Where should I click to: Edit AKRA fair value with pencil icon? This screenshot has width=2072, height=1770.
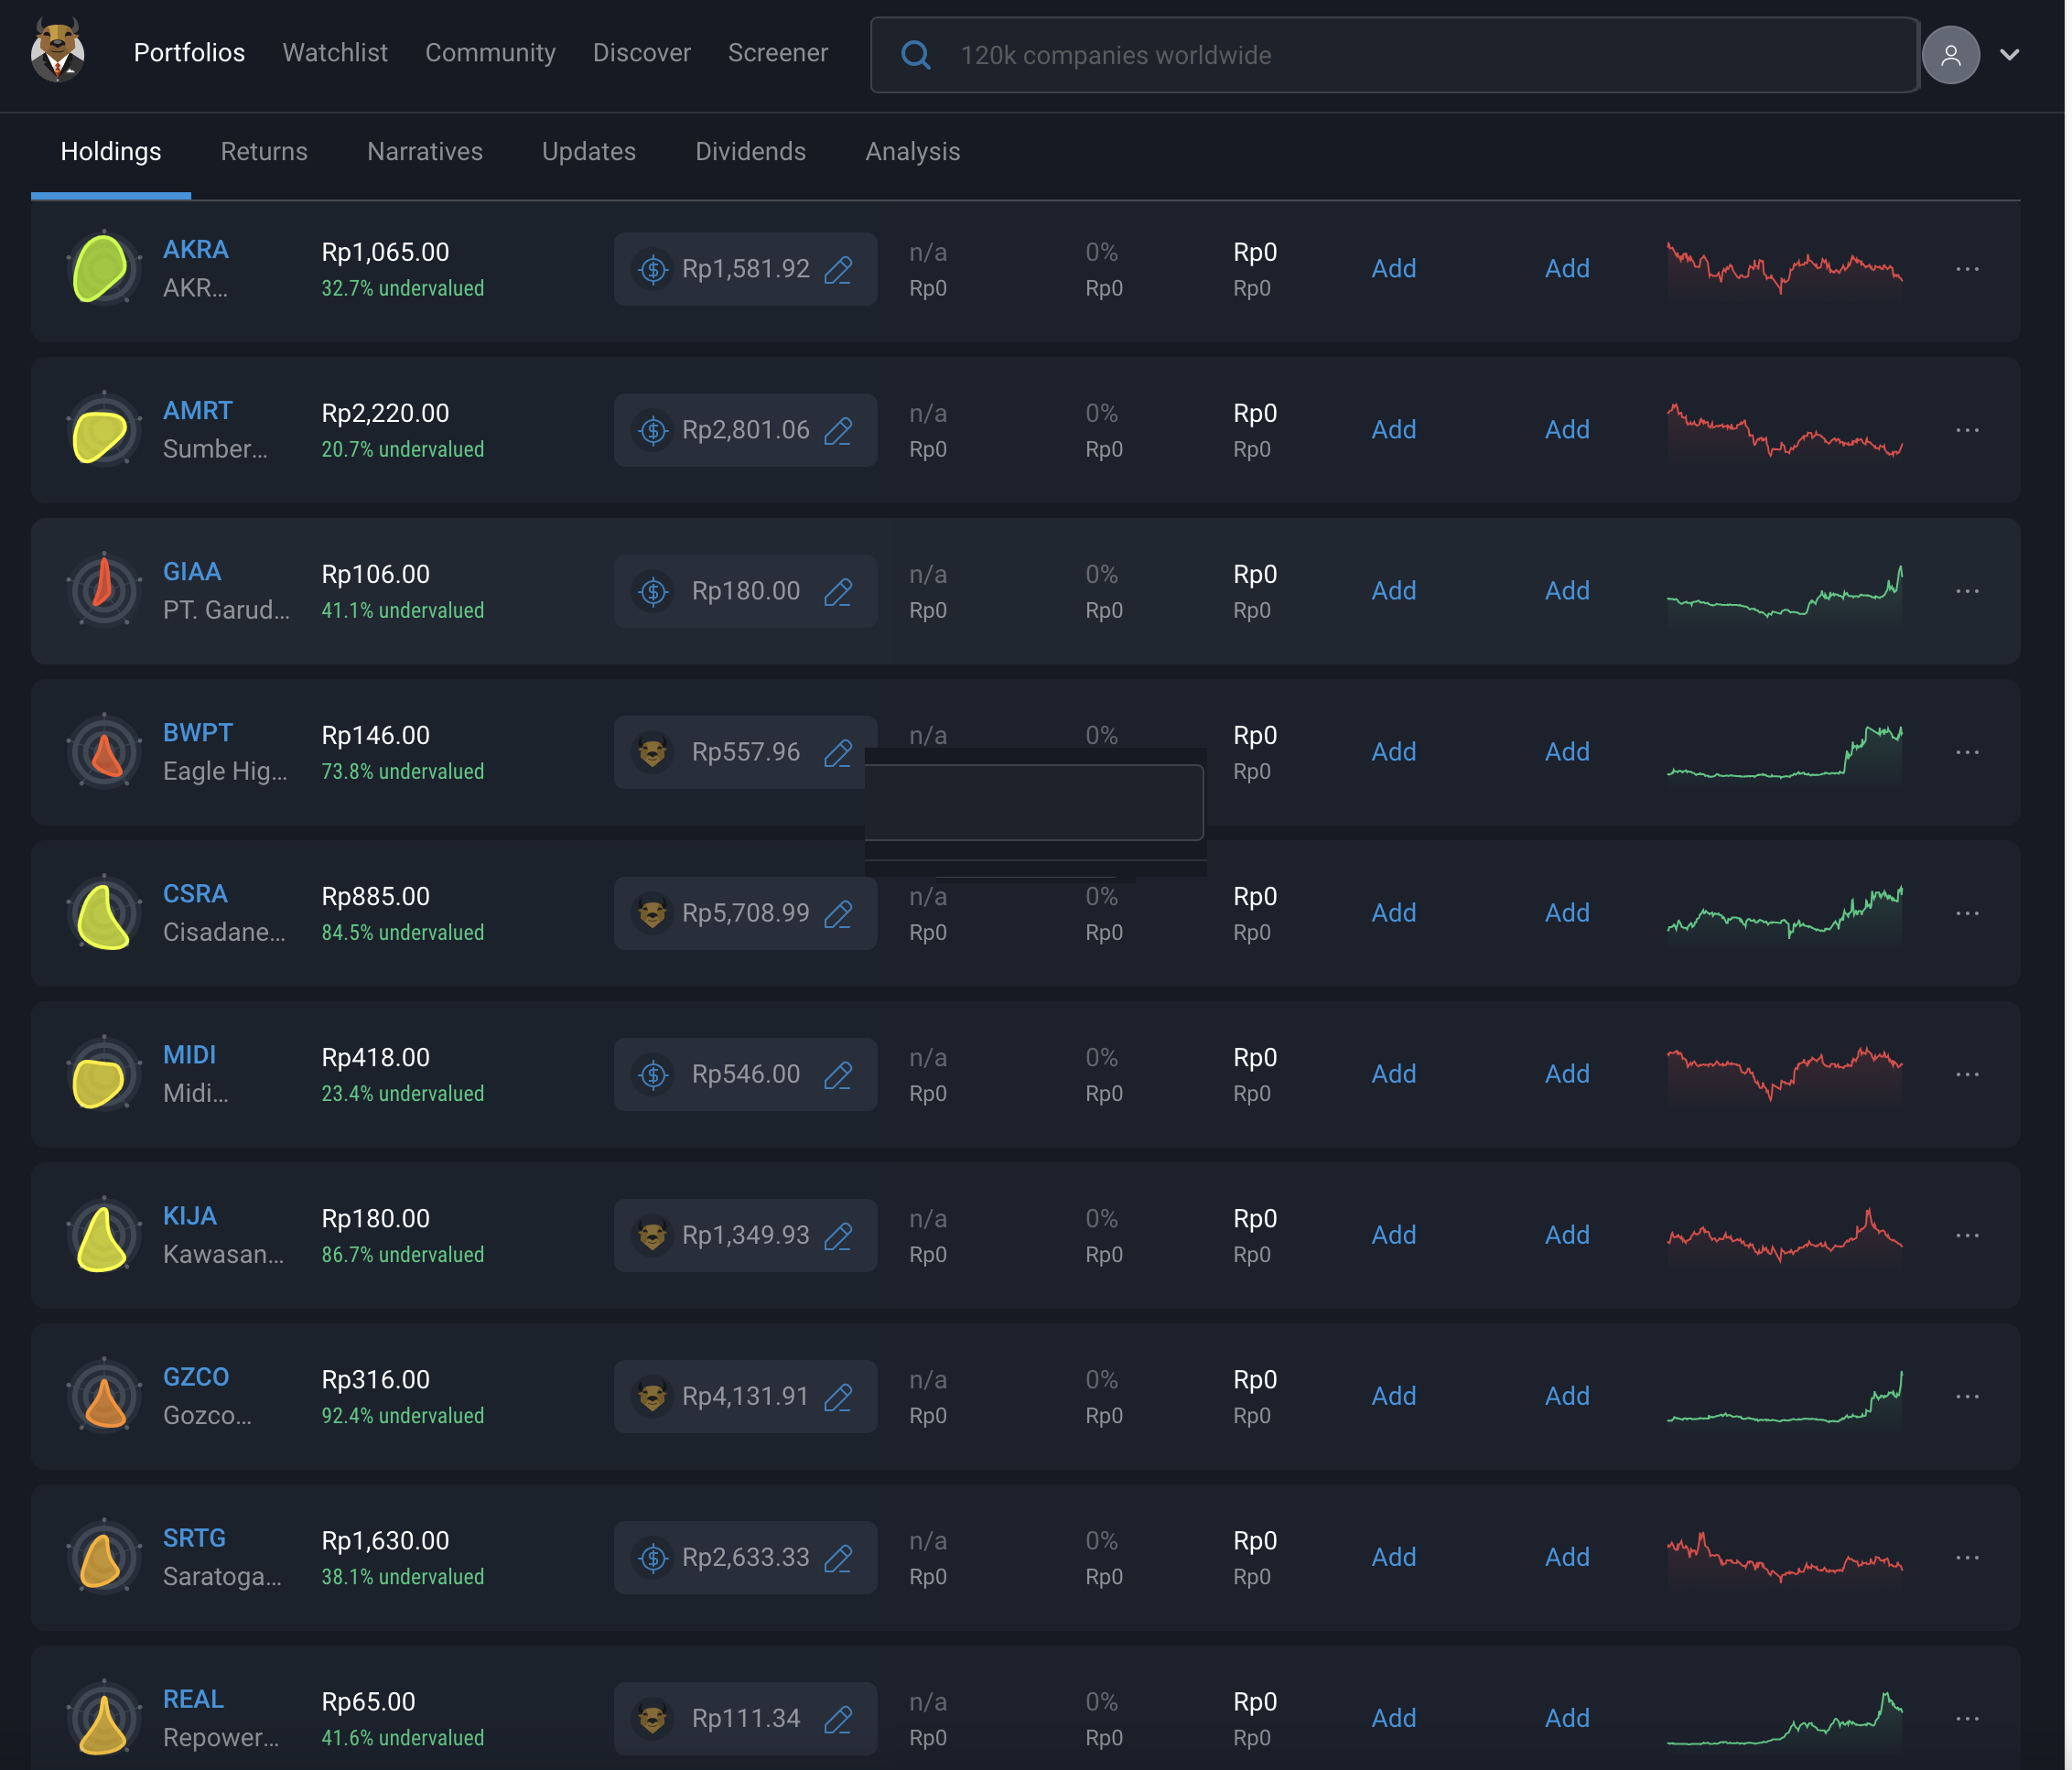tap(838, 269)
